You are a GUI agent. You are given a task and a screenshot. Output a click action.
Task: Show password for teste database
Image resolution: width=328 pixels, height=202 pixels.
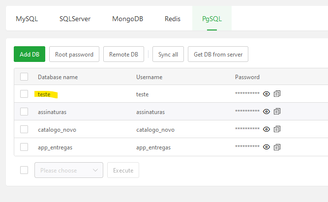(x=267, y=94)
